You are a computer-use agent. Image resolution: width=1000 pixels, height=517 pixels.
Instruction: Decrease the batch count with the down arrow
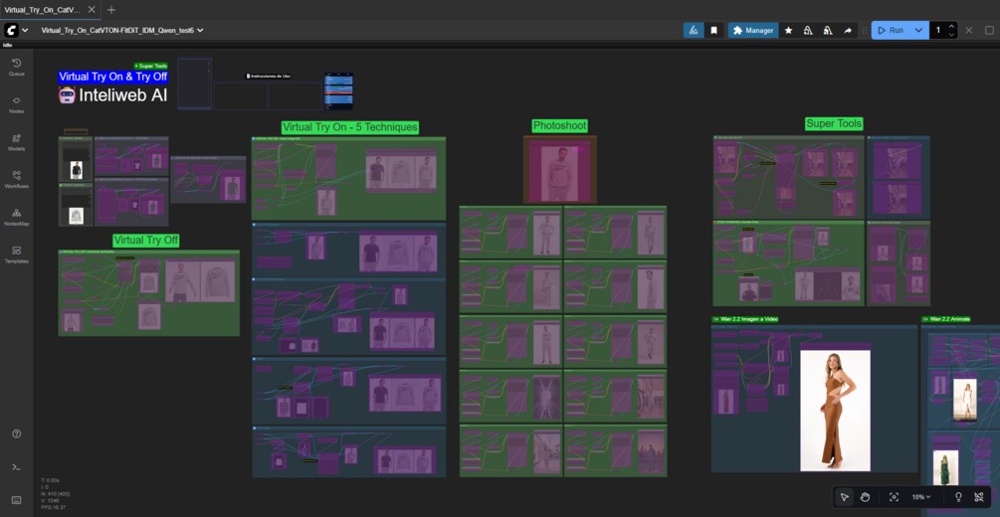[951, 35]
